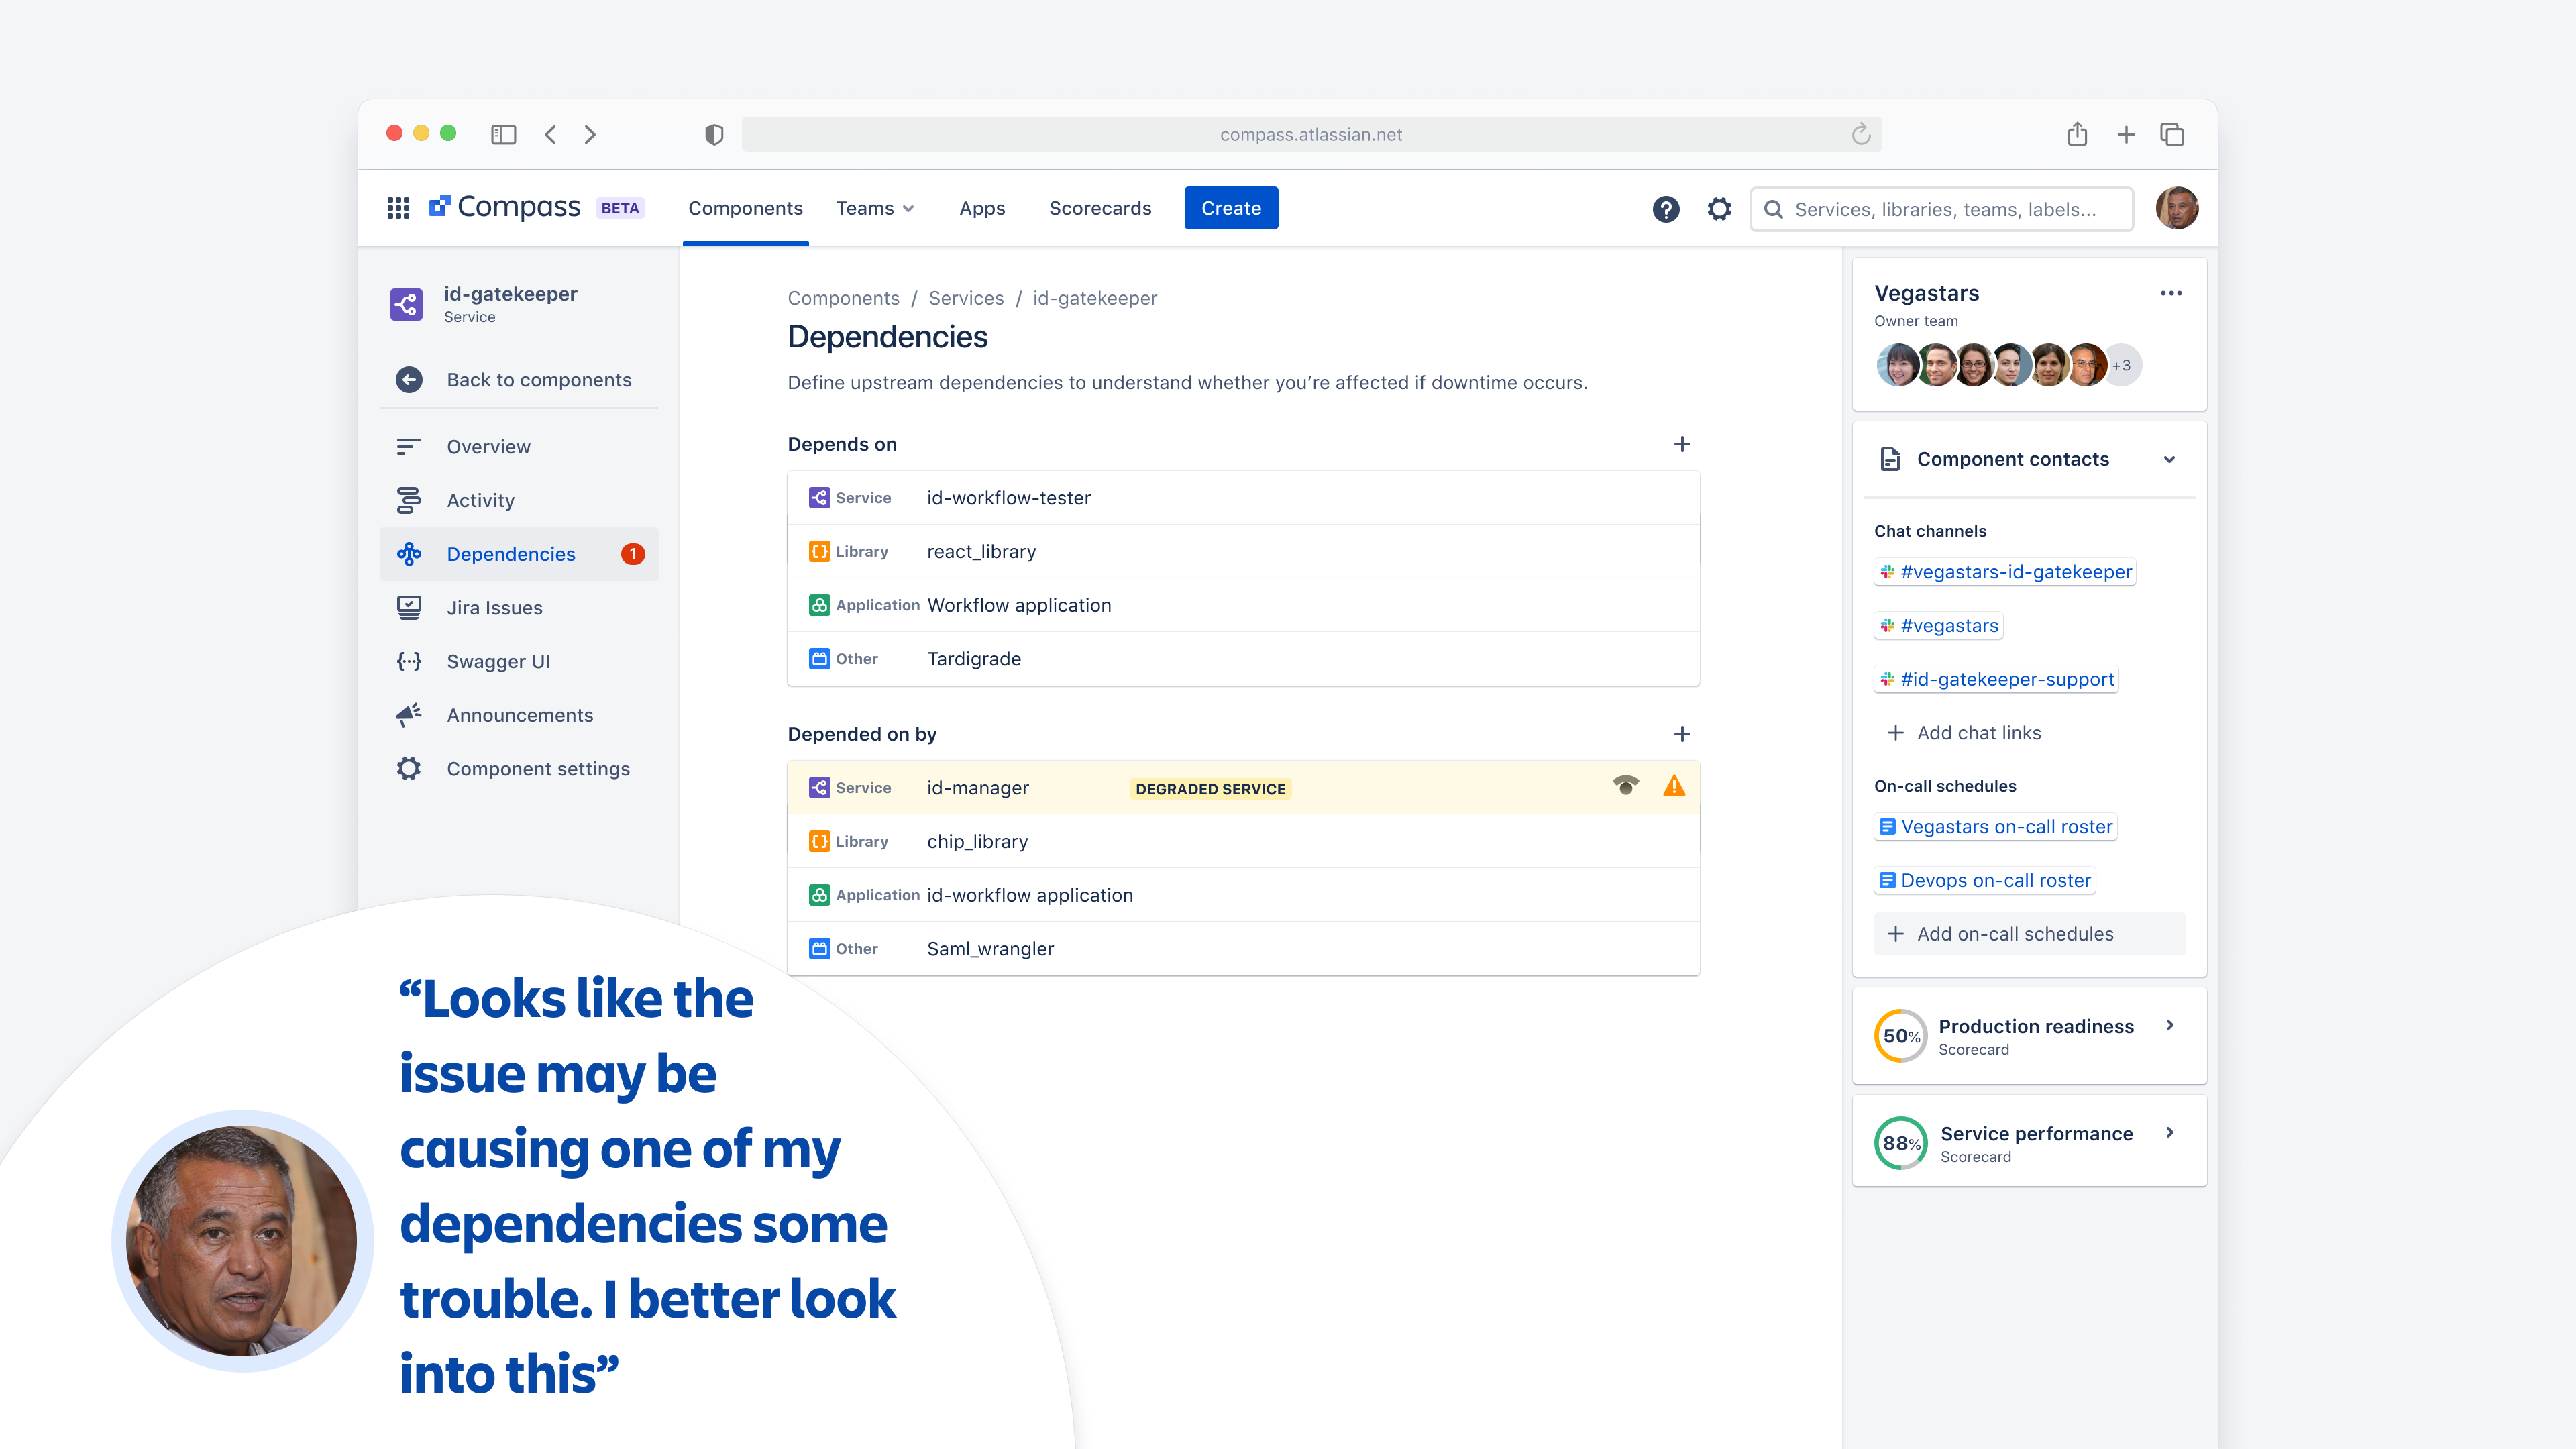Open Component settings in the sidebar
The height and width of the screenshot is (1449, 2576).
tap(519, 768)
